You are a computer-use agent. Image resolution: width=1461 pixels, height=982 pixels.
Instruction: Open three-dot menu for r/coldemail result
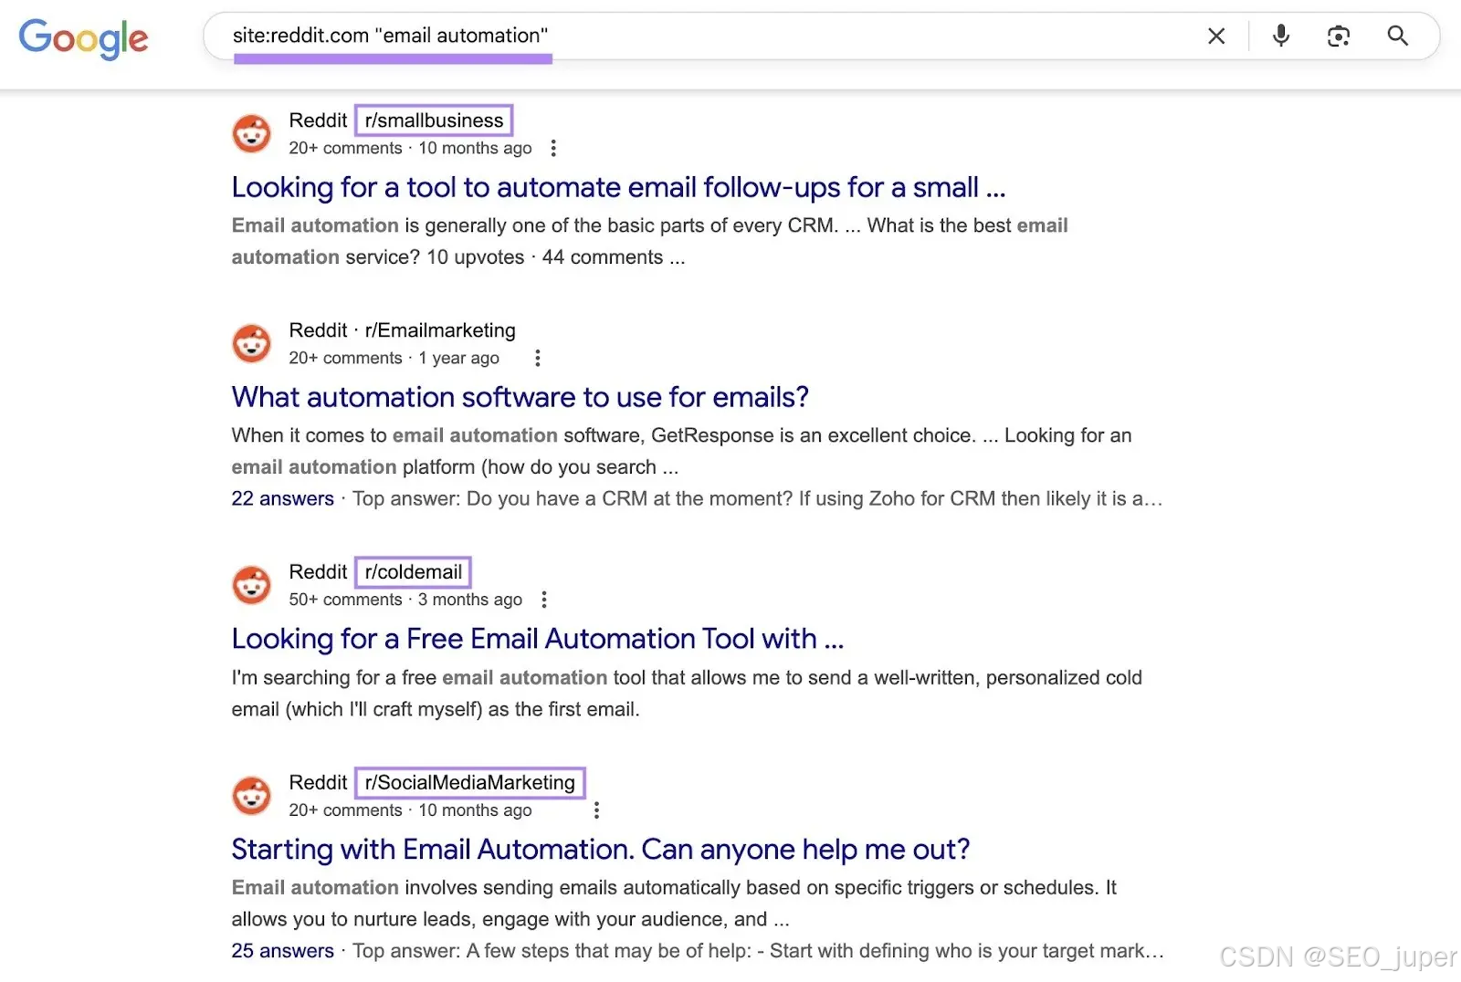(x=544, y=600)
